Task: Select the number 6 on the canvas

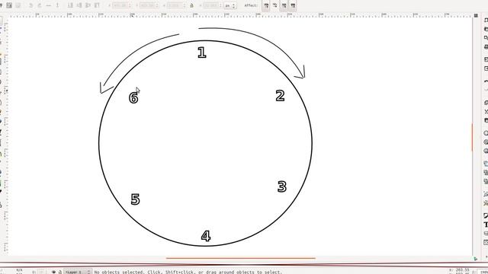Action: pos(134,98)
